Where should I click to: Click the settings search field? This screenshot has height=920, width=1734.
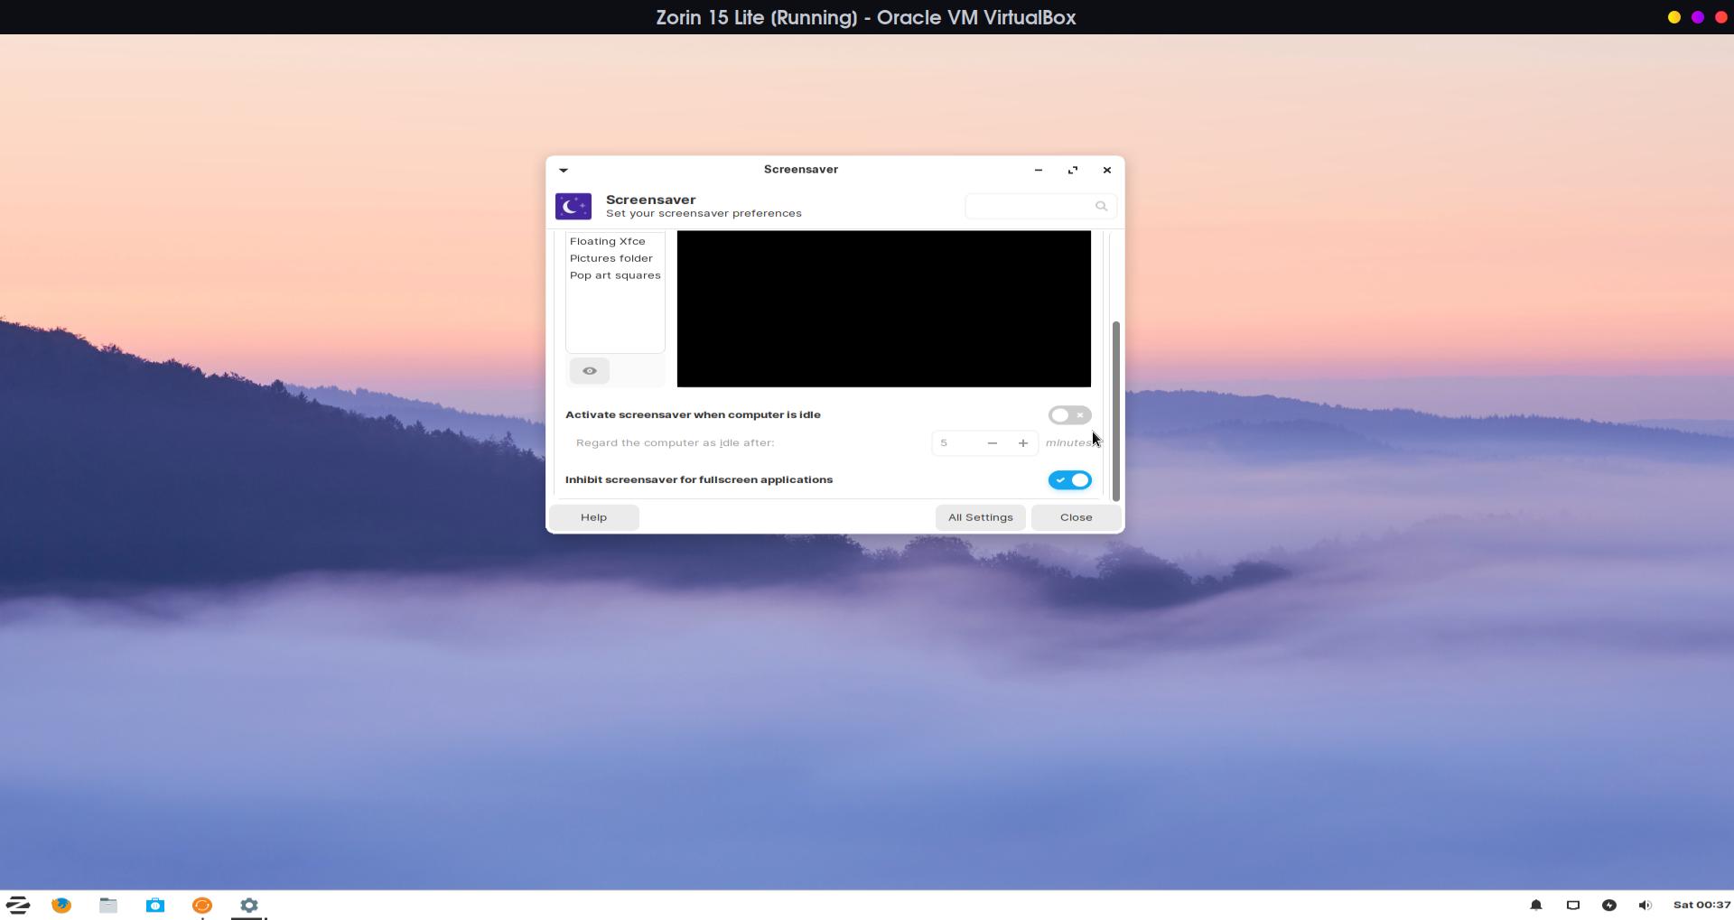(x=1030, y=206)
